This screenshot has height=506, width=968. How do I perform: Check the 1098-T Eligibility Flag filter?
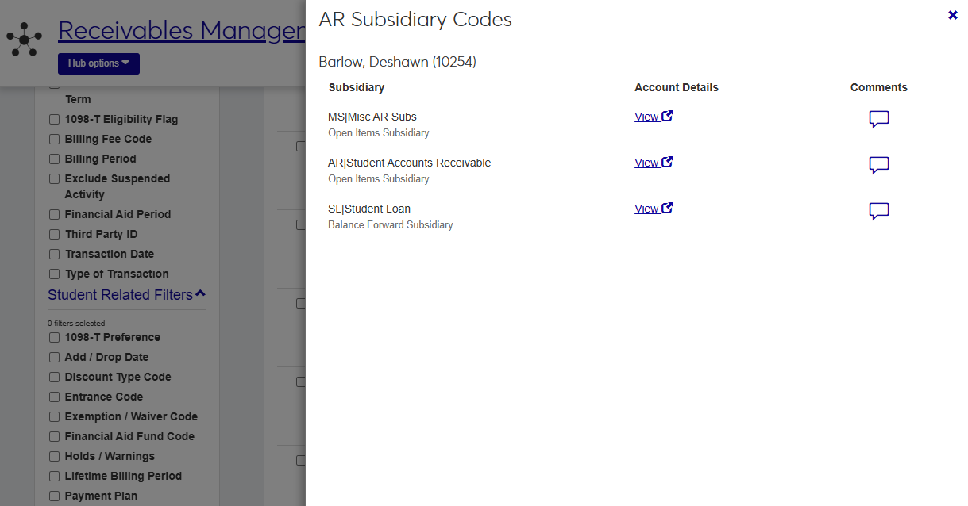pos(54,119)
